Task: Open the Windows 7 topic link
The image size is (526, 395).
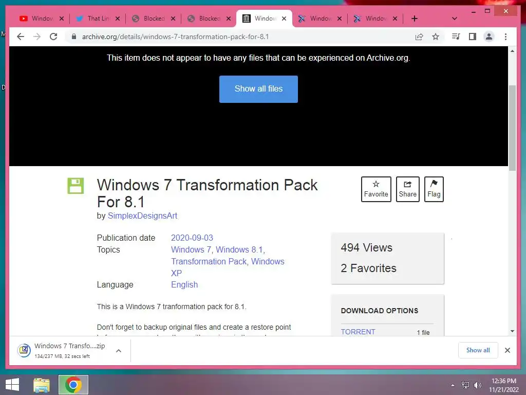Action: pos(191,249)
